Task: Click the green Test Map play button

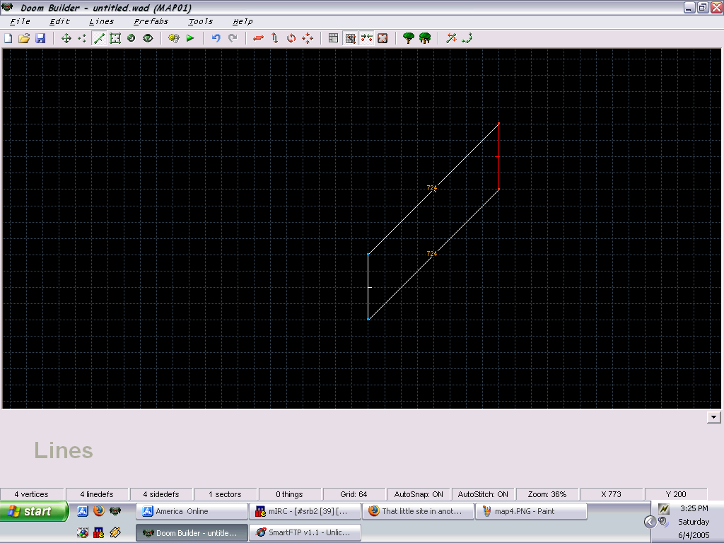Action: [190, 38]
